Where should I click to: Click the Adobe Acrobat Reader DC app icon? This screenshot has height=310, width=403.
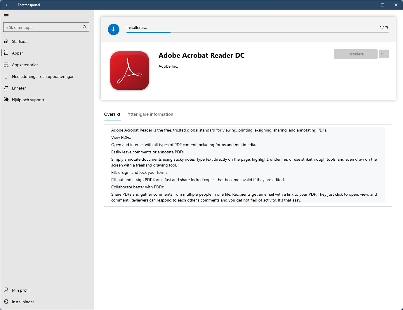pos(130,71)
